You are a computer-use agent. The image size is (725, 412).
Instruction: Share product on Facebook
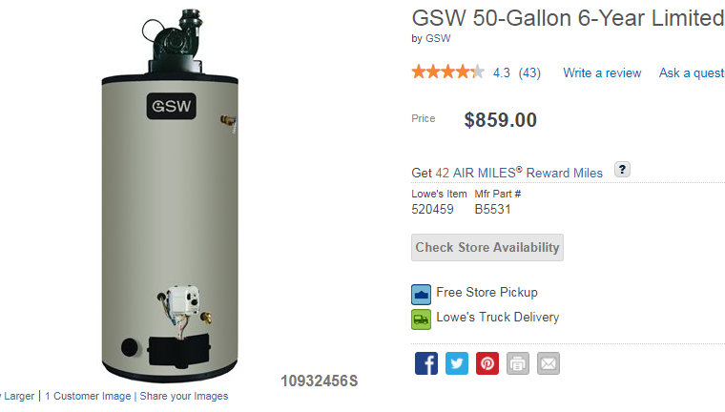425,363
